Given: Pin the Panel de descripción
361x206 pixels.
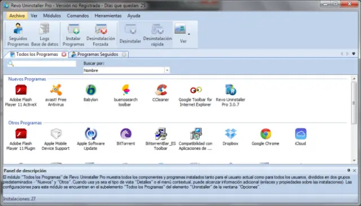Looking at the screenshot, I should coord(349,171).
